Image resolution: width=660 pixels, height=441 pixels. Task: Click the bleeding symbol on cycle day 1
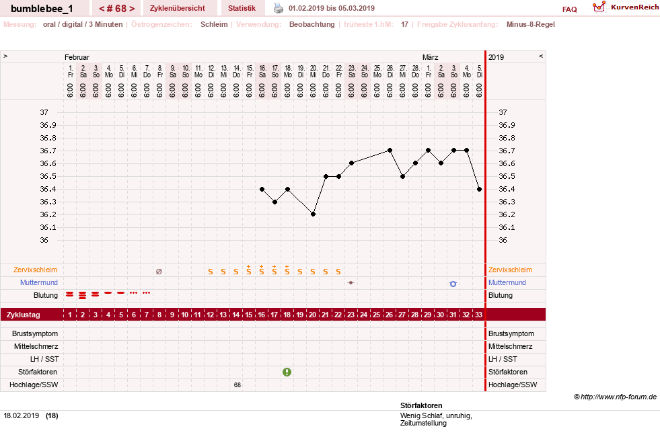(69, 294)
